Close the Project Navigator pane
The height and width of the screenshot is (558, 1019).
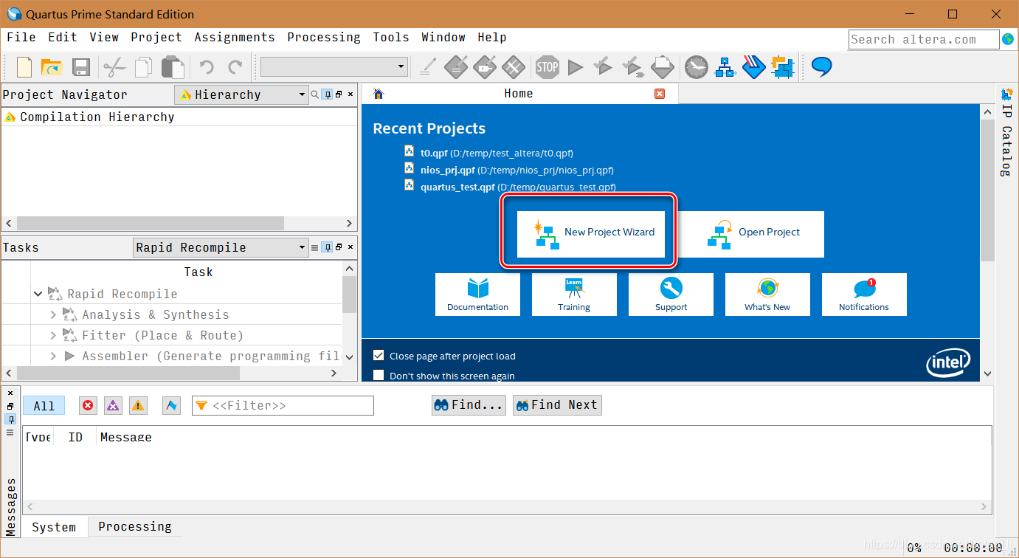point(350,94)
